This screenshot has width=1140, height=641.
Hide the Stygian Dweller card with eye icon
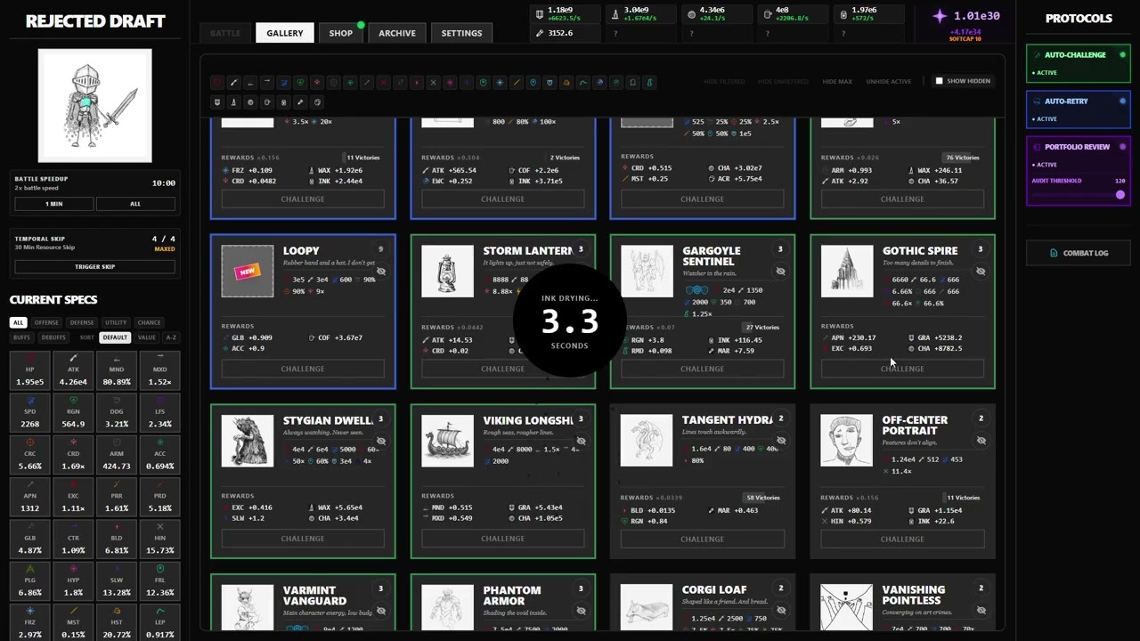(x=381, y=441)
